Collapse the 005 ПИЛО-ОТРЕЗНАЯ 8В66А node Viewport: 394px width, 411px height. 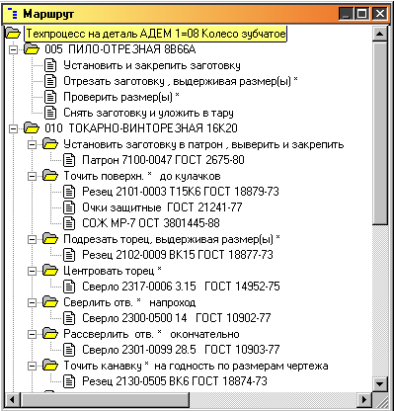click(13, 49)
